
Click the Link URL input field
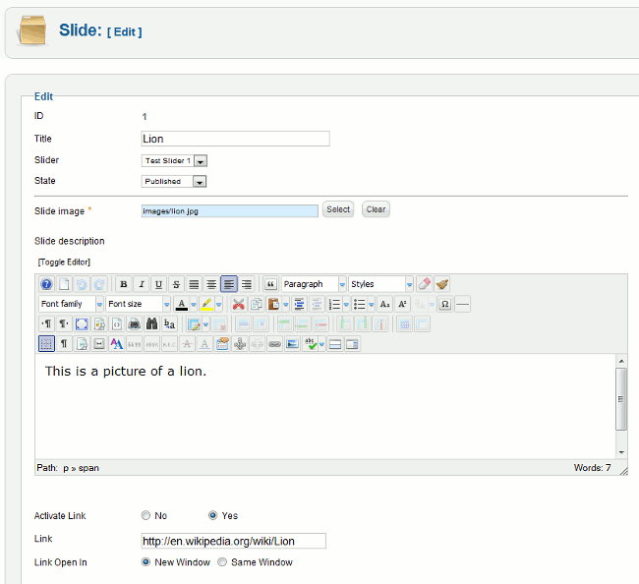(x=234, y=541)
